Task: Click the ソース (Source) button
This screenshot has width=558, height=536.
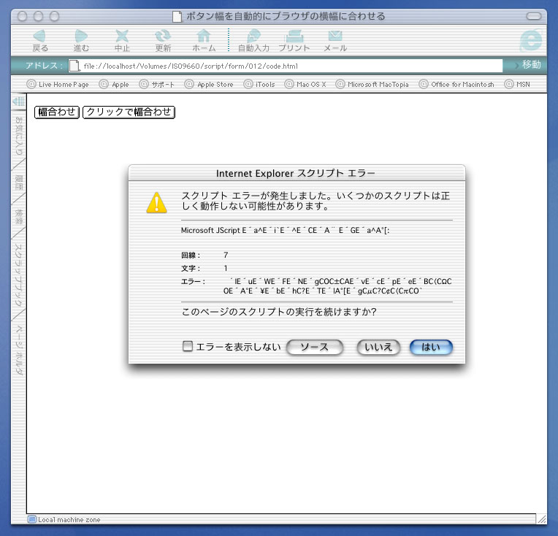Action: (x=315, y=347)
